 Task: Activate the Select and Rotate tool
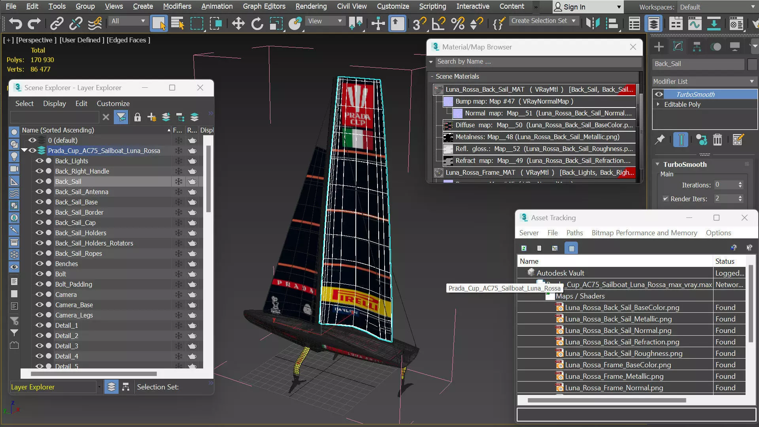click(x=257, y=24)
